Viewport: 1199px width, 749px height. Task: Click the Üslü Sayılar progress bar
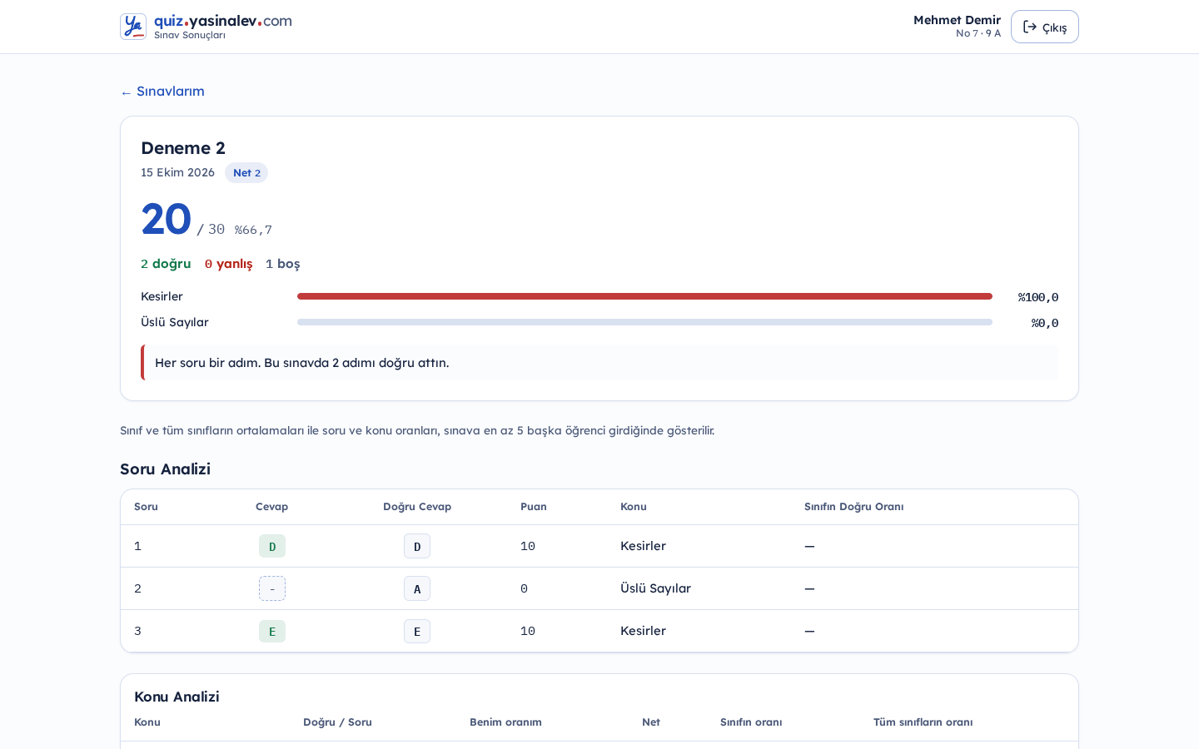644,322
